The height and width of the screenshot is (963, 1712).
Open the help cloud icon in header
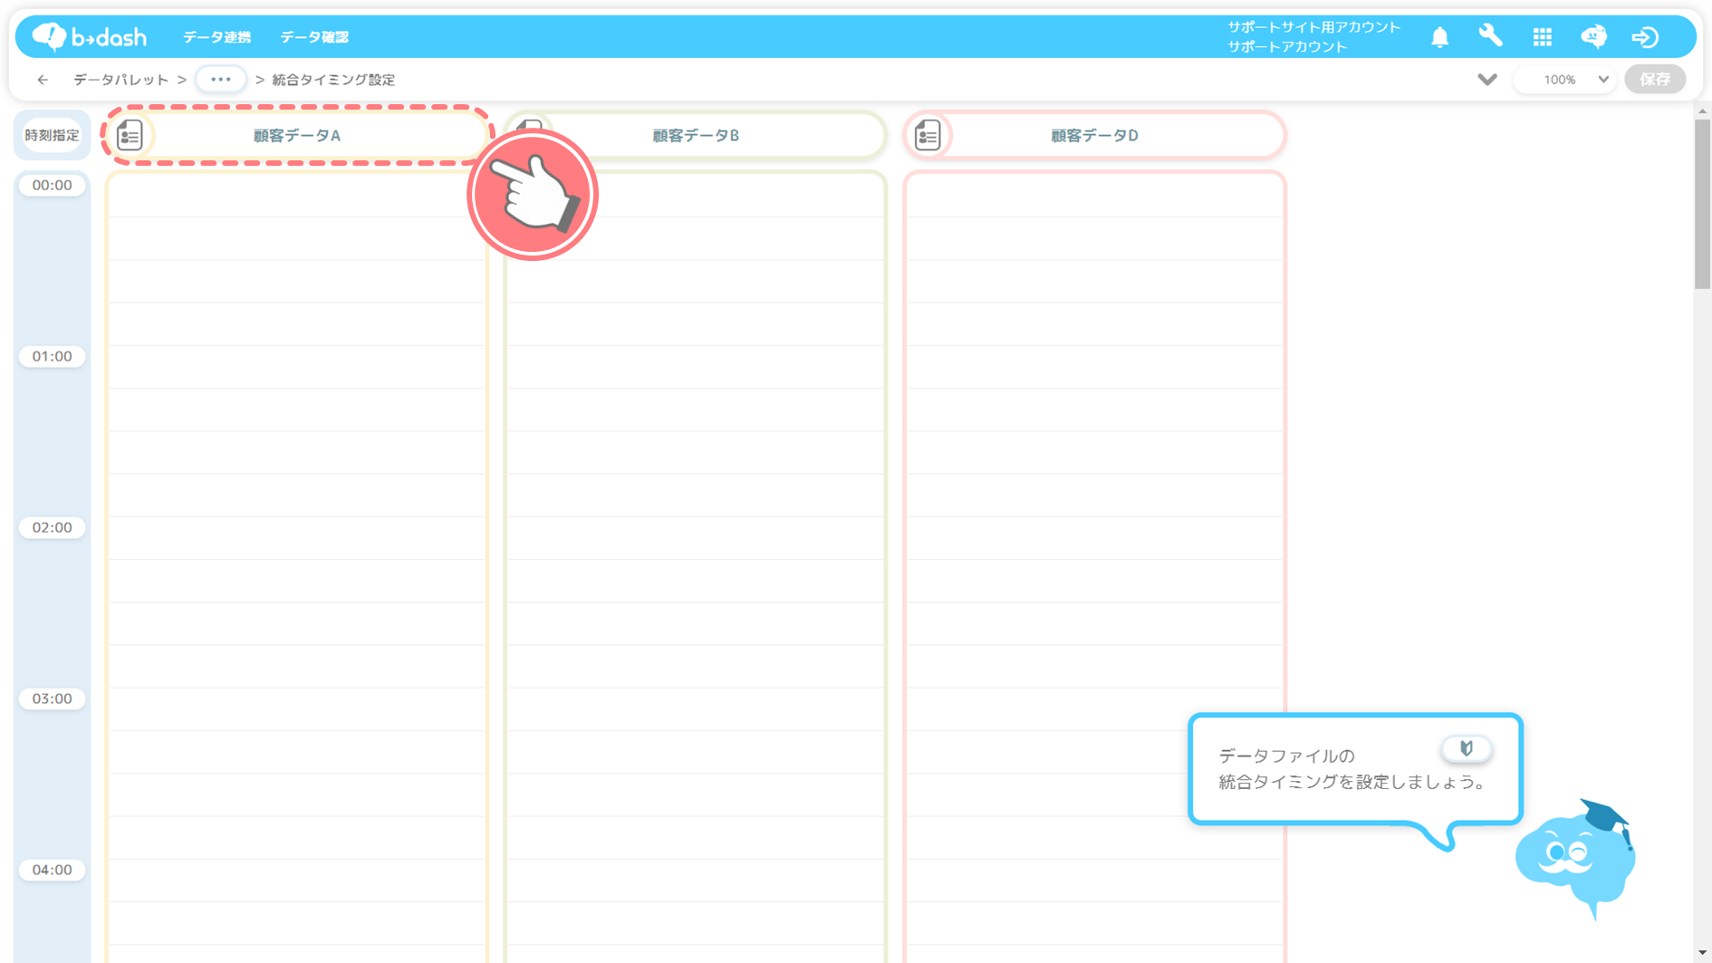(x=1593, y=37)
